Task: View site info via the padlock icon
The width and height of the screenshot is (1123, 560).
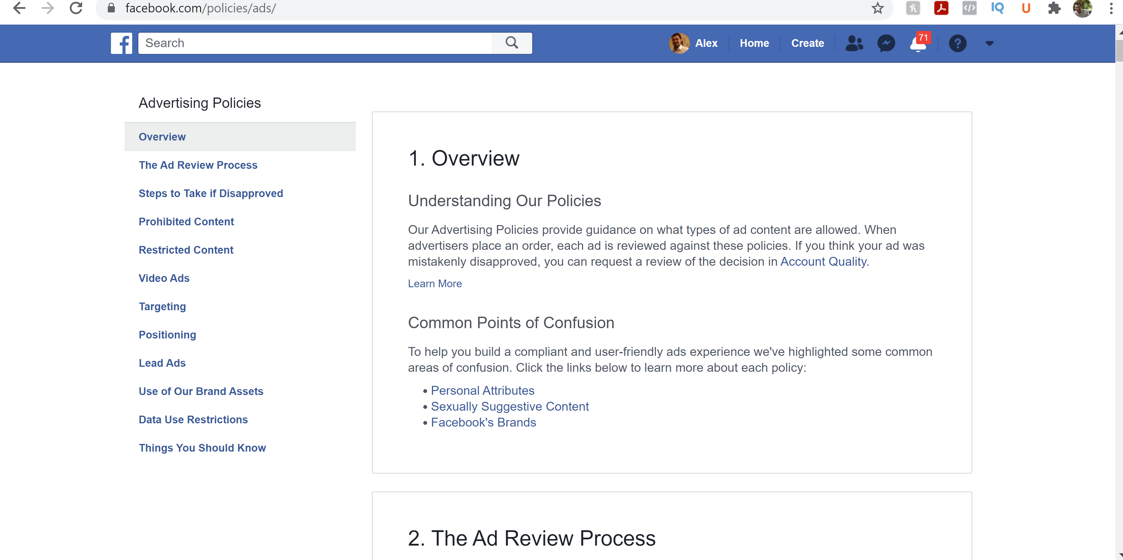Action: [x=111, y=8]
